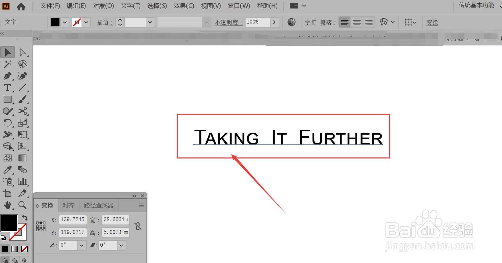Open the shear angle dropdown

(121, 245)
